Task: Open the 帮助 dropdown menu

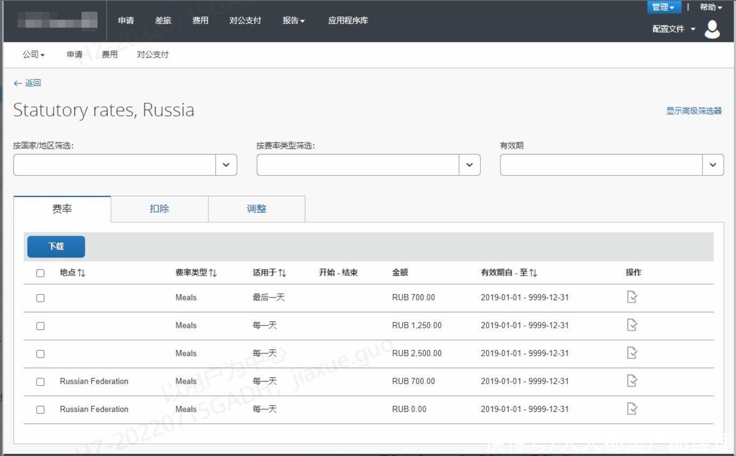Action: point(711,7)
